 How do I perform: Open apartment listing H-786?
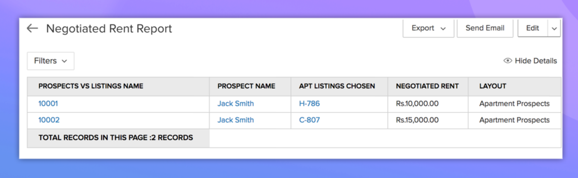click(309, 104)
